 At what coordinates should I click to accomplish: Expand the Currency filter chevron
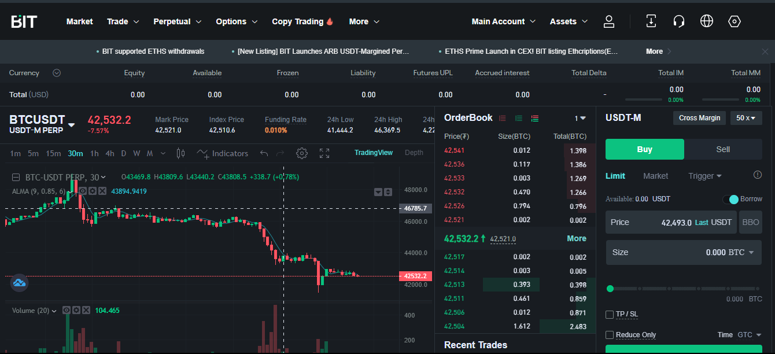pyautogui.click(x=57, y=73)
